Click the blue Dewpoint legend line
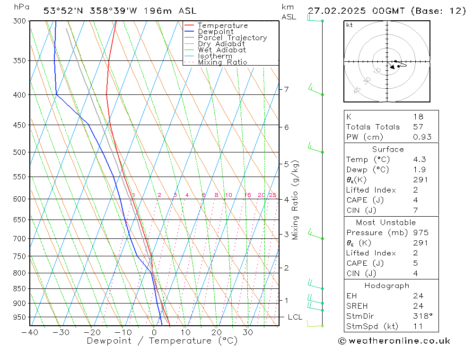This screenshot has width=473, height=346. (189, 31)
